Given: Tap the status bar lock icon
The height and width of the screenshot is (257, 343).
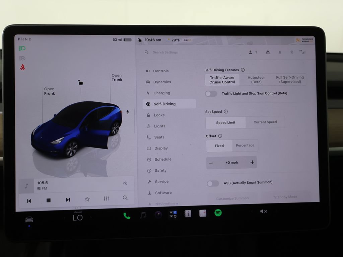Looking at the screenshot, I should tap(139, 40).
